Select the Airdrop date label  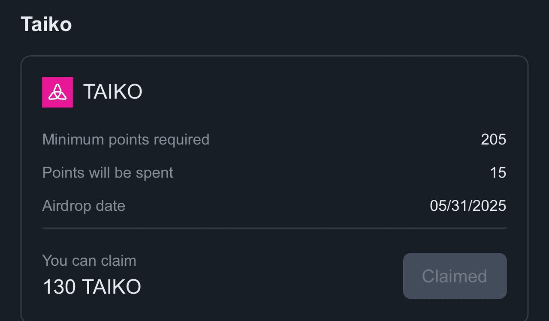point(84,206)
